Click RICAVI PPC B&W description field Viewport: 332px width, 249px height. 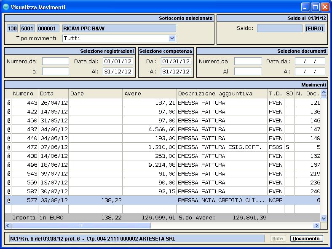pos(119,28)
